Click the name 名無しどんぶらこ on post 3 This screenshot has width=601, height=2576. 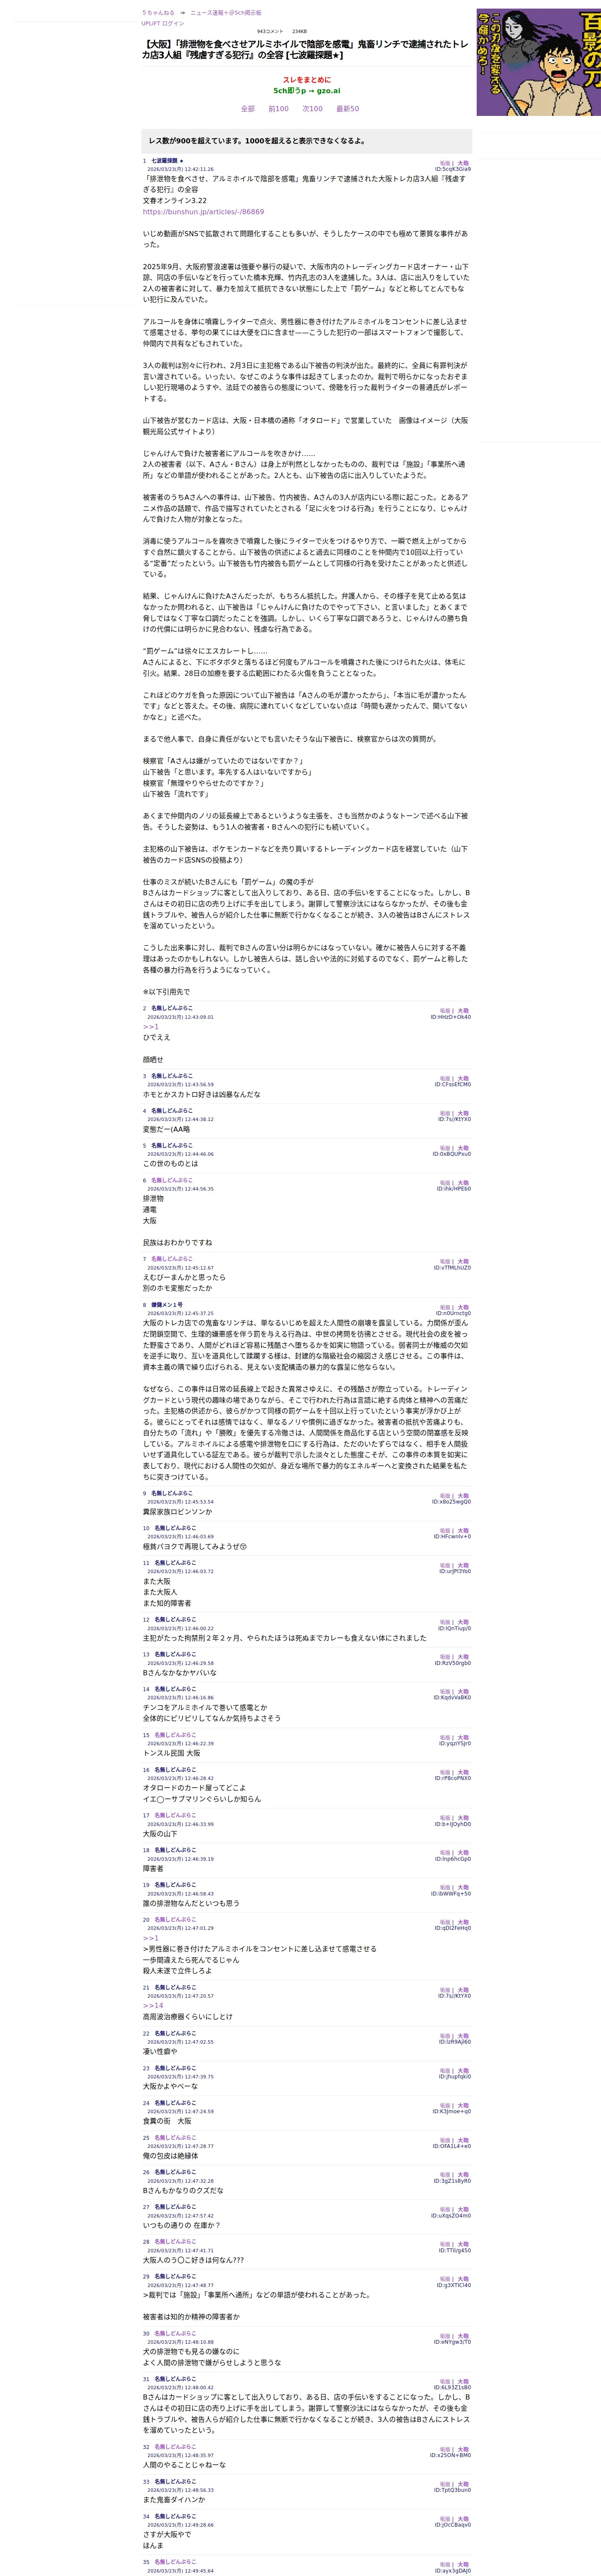pyautogui.click(x=172, y=1076)
